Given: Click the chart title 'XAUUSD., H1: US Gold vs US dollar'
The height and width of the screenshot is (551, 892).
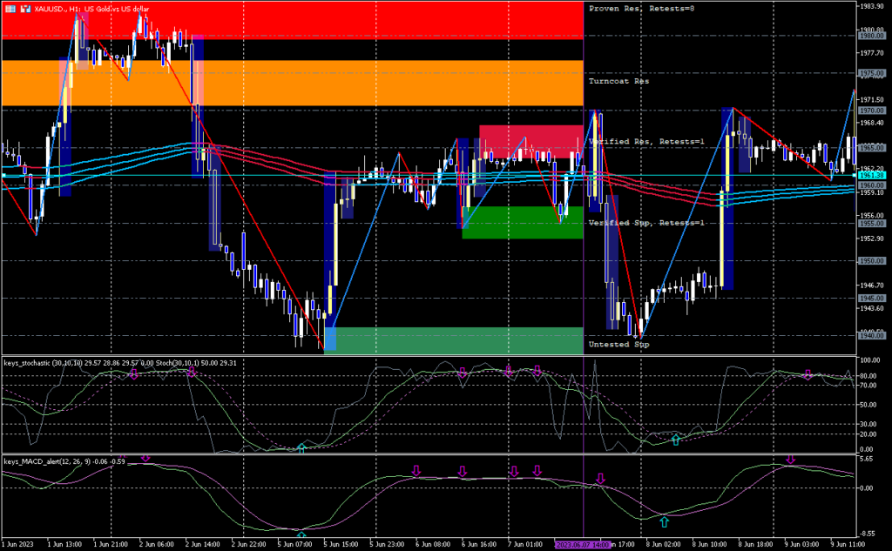Looking at the screenshot, I should point(91,9).
